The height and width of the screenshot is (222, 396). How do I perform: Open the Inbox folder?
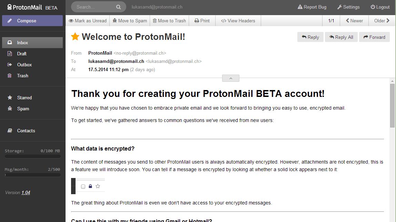click(x=23, y=43)
